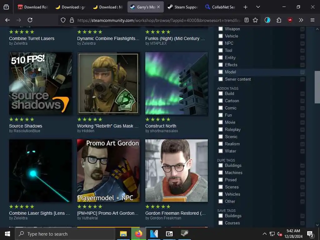Click the muted volume tray icon
The height and width of the screenshot is (240, 320).
(x=279, y=234)
